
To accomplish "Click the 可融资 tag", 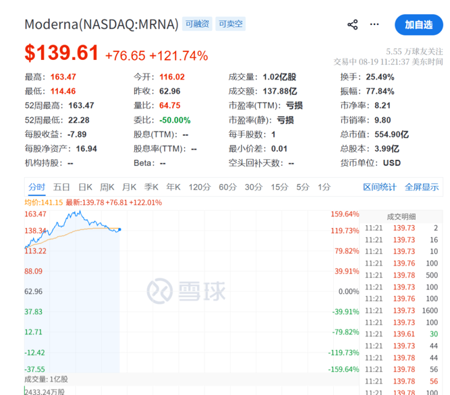I will coord(197,24).
